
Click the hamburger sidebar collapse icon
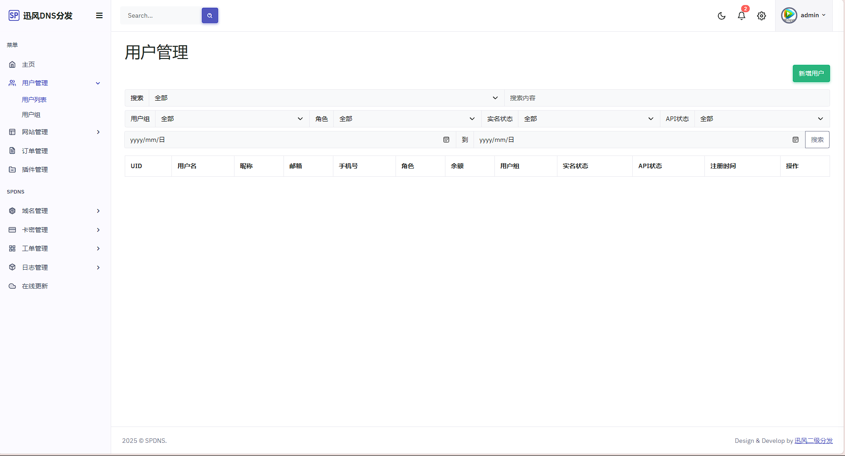coord(99,15)
